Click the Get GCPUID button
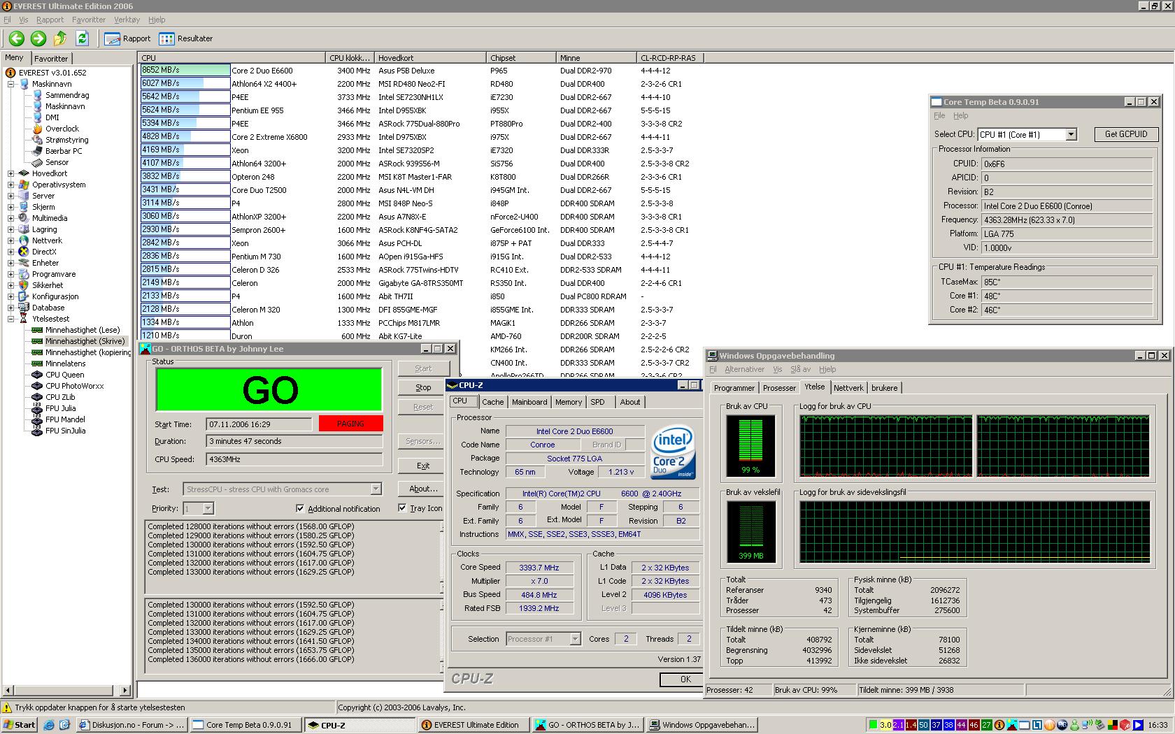 pos(1125,134)
